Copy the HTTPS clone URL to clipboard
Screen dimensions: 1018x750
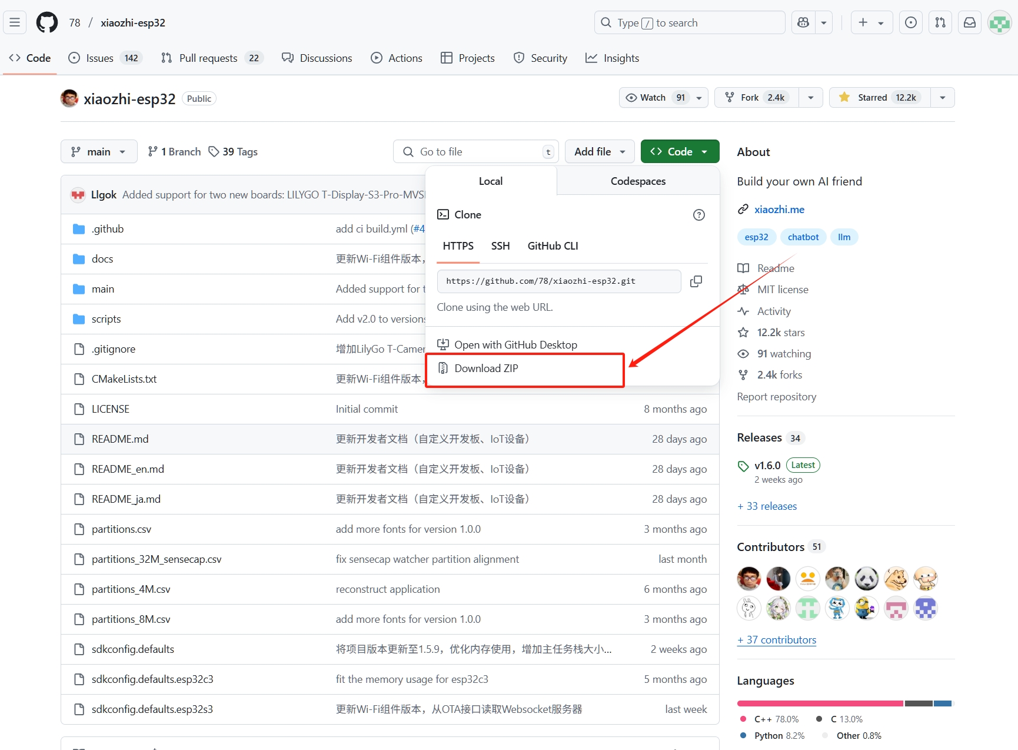[696, 281]
